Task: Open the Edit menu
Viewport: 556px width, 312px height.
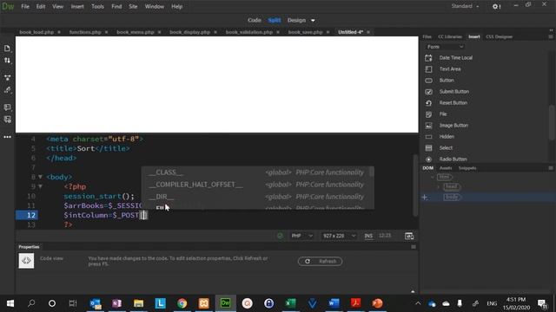Action: 41,6
